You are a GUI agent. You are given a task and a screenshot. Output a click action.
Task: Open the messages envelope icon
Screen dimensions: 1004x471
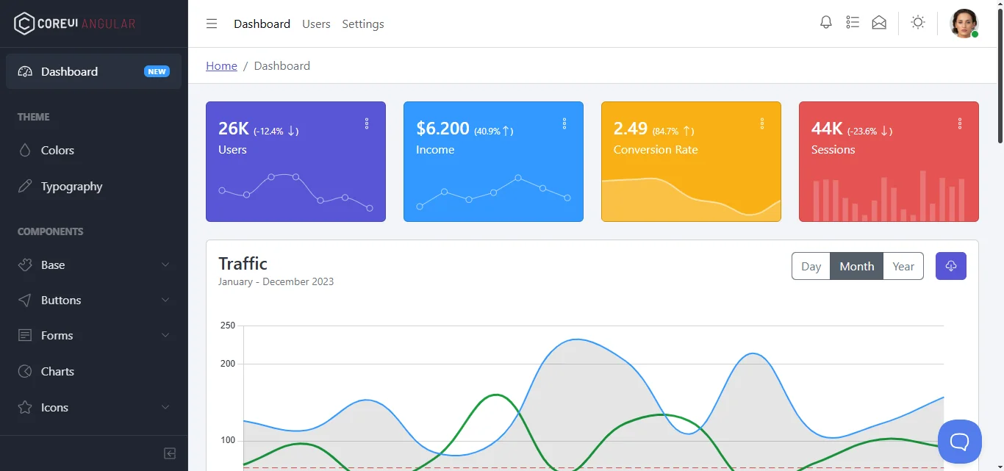click(x=879, y=23)
